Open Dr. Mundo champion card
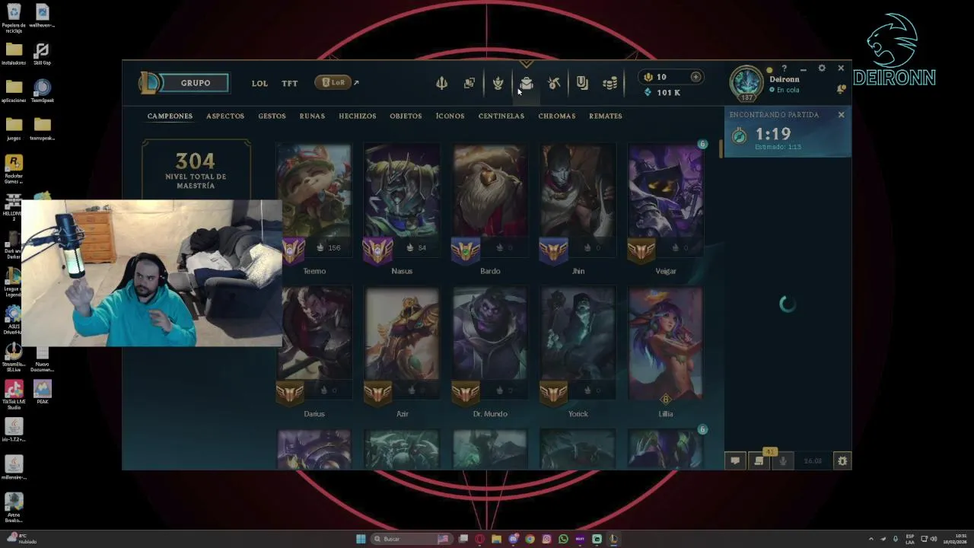Screen dimensions: 974x548 click(490, 344)
